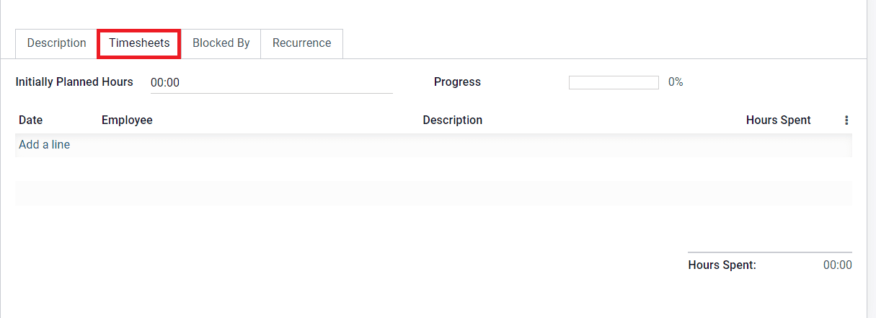Viewport: 876px width, 318px height.
Task: Click the Progress bar
Action: click(x=614, y=82)
